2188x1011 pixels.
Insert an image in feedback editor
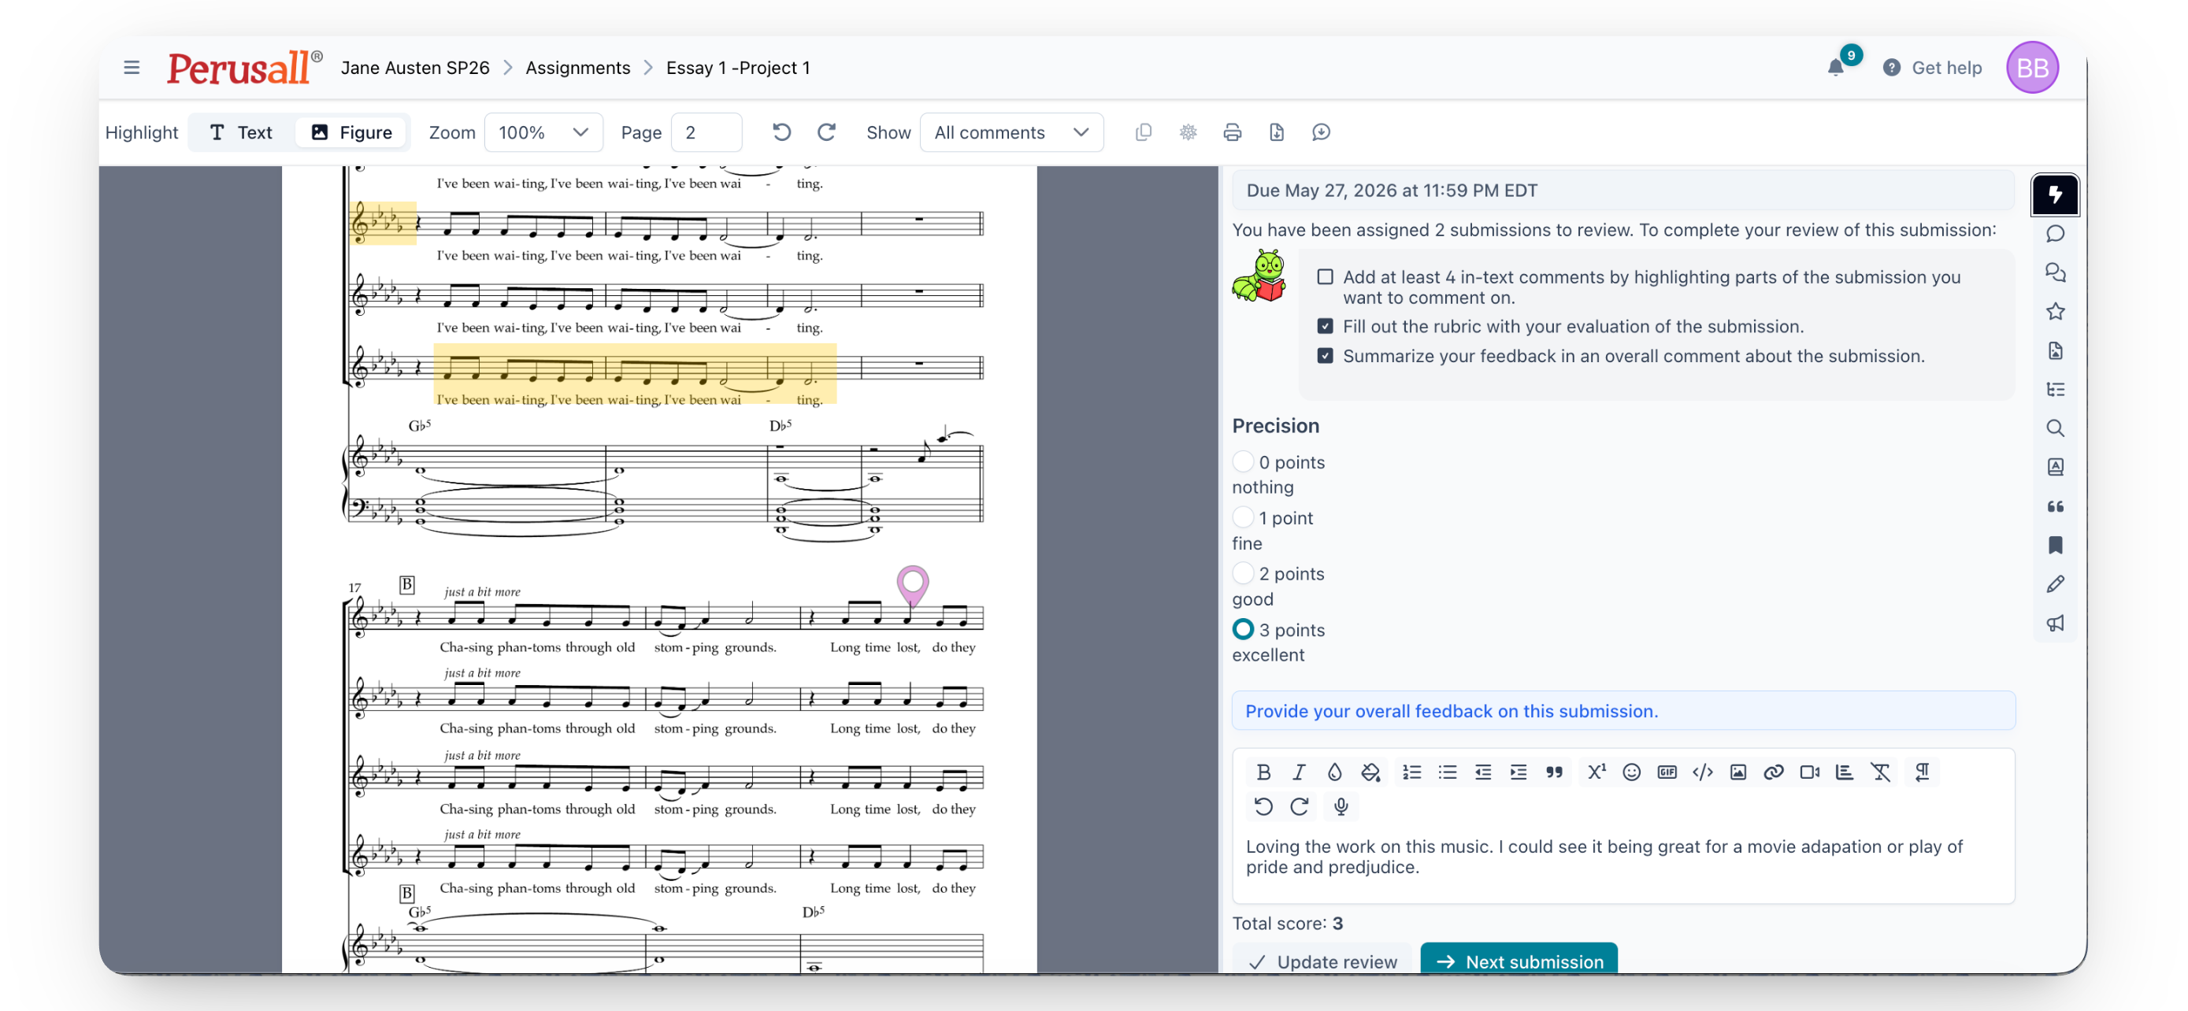coord(1739,772)
